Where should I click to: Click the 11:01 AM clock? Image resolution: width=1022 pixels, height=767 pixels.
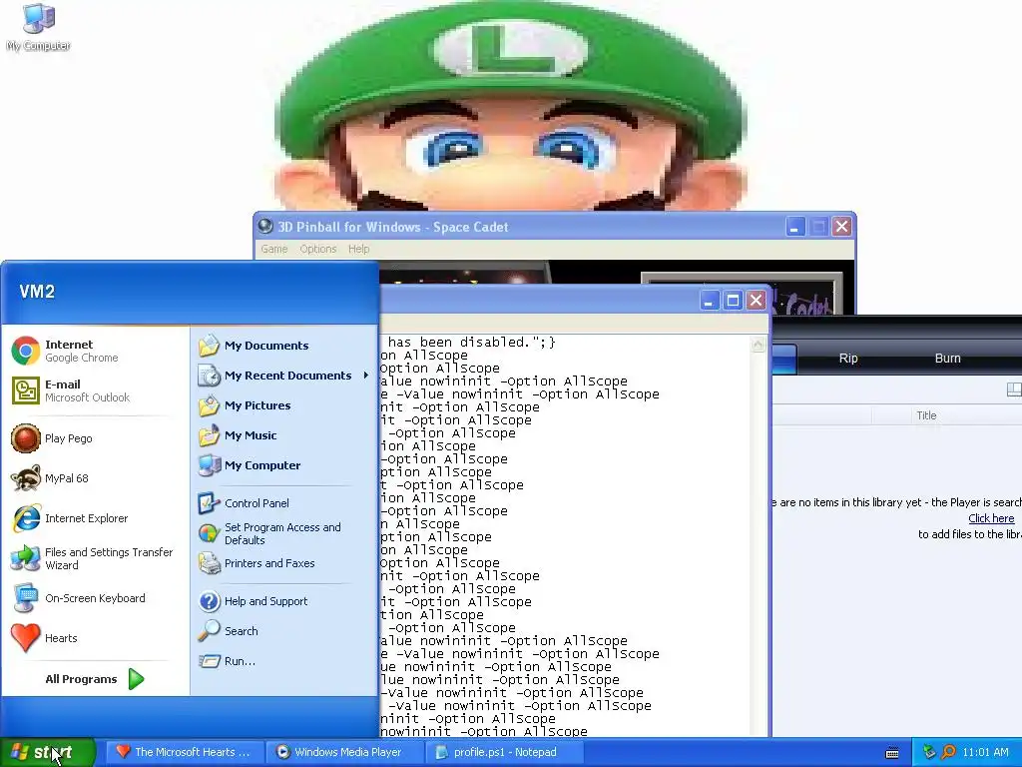click(985, 752)
